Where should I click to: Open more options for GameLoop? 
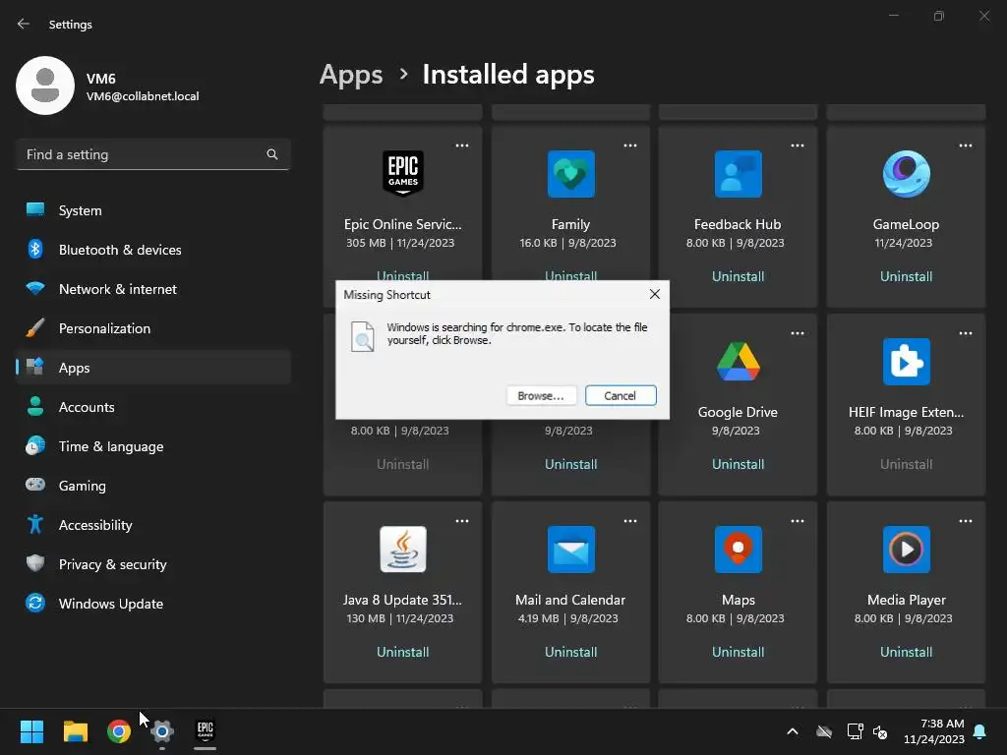pyautogui.click(x=966, y=145)
